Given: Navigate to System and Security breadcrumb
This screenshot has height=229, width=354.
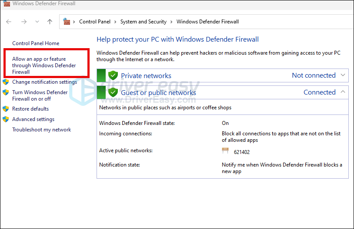Looking at the screenshot, I should tap(143, 22).
